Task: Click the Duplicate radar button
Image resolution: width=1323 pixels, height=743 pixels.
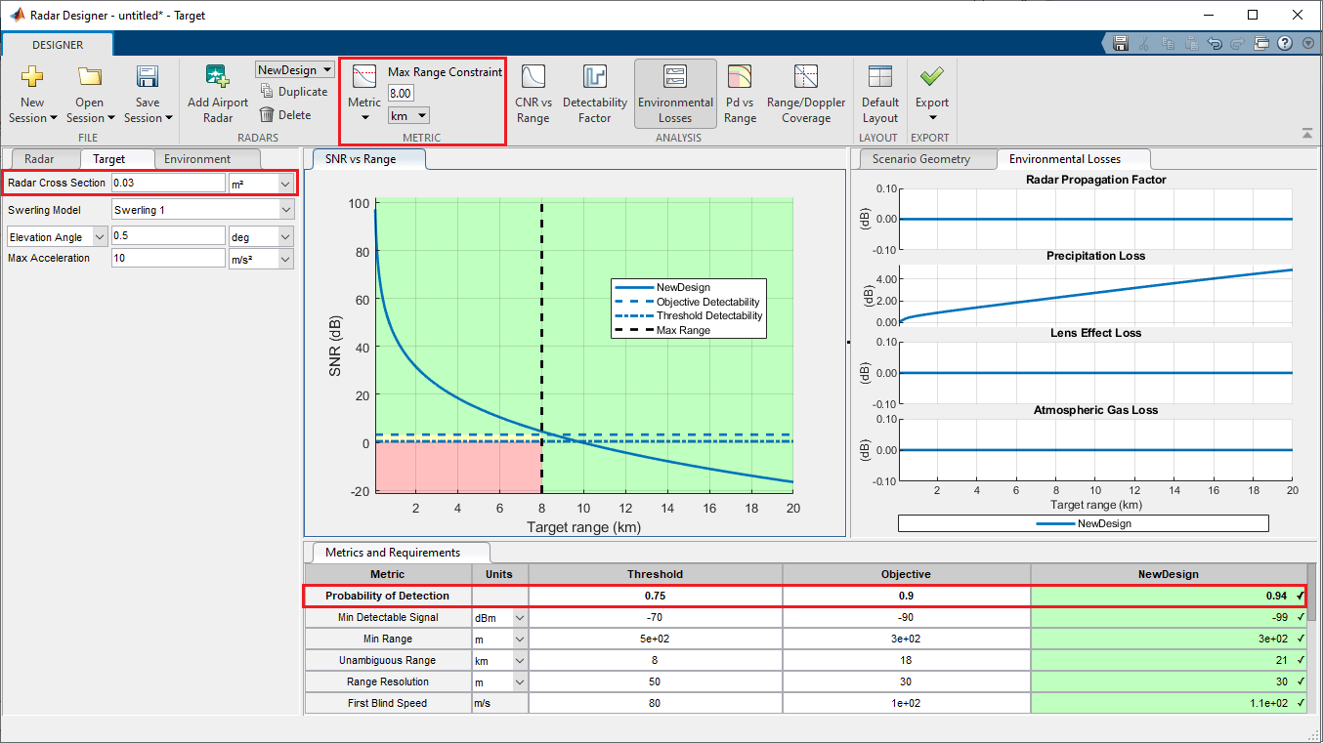Action: click(294, 92)
